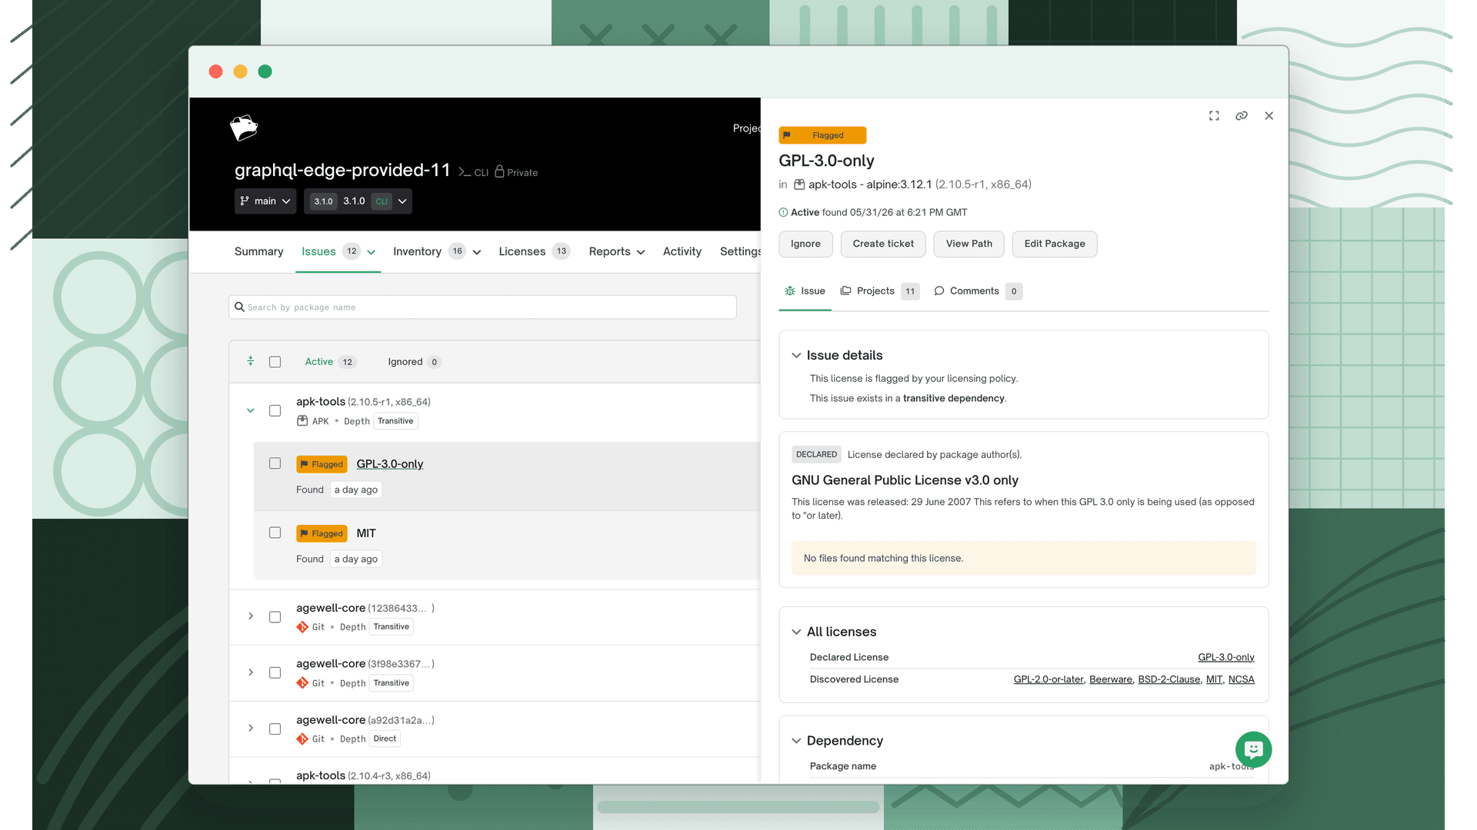The width and height of the screenshot is (1477, 830).
Task: Toggle the select-all issues checkbox
Action: [275, 362]
